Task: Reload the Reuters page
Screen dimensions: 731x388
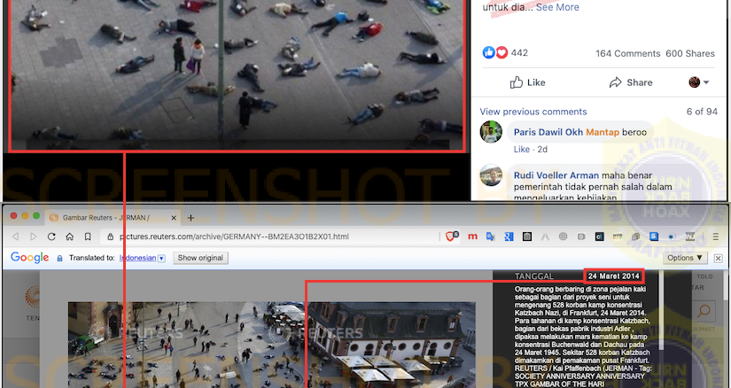Action: point(51,237)
